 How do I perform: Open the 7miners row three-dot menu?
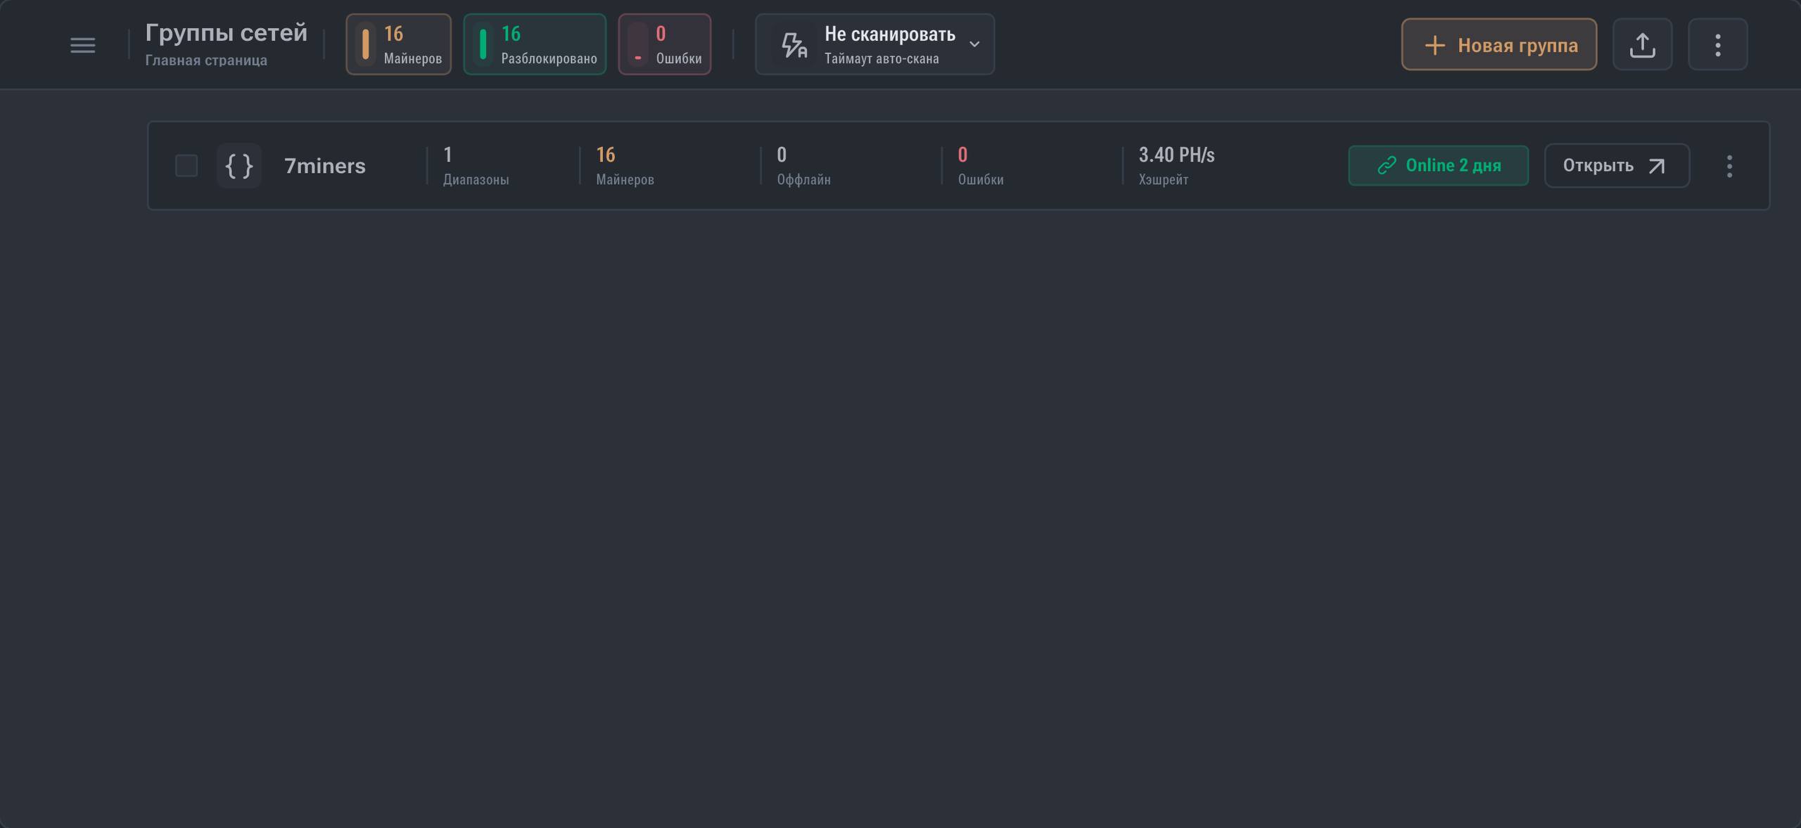click(1729, 166)
